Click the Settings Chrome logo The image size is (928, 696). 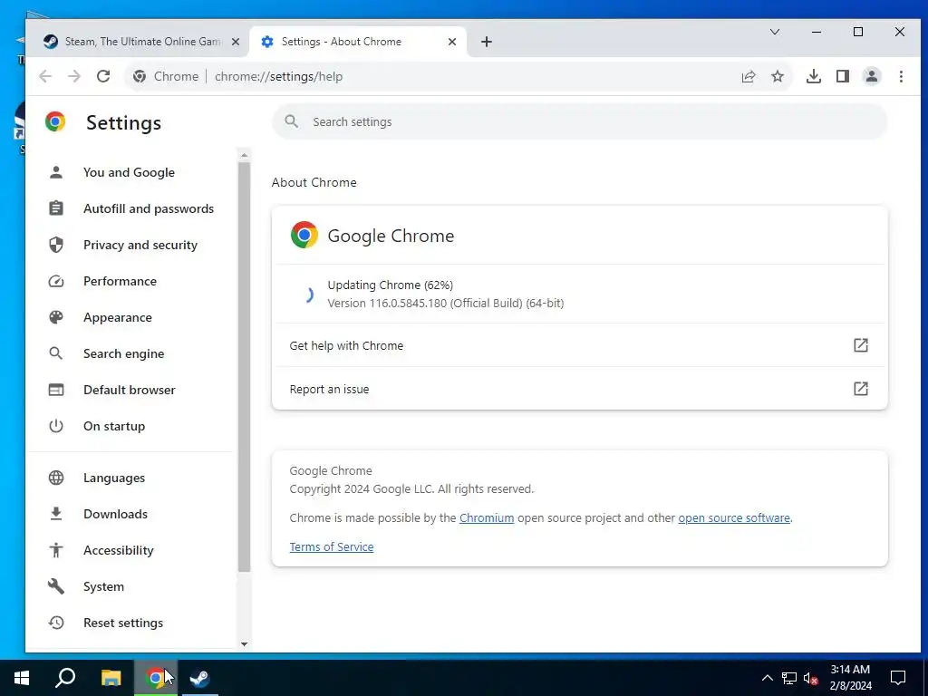(55, 121)
